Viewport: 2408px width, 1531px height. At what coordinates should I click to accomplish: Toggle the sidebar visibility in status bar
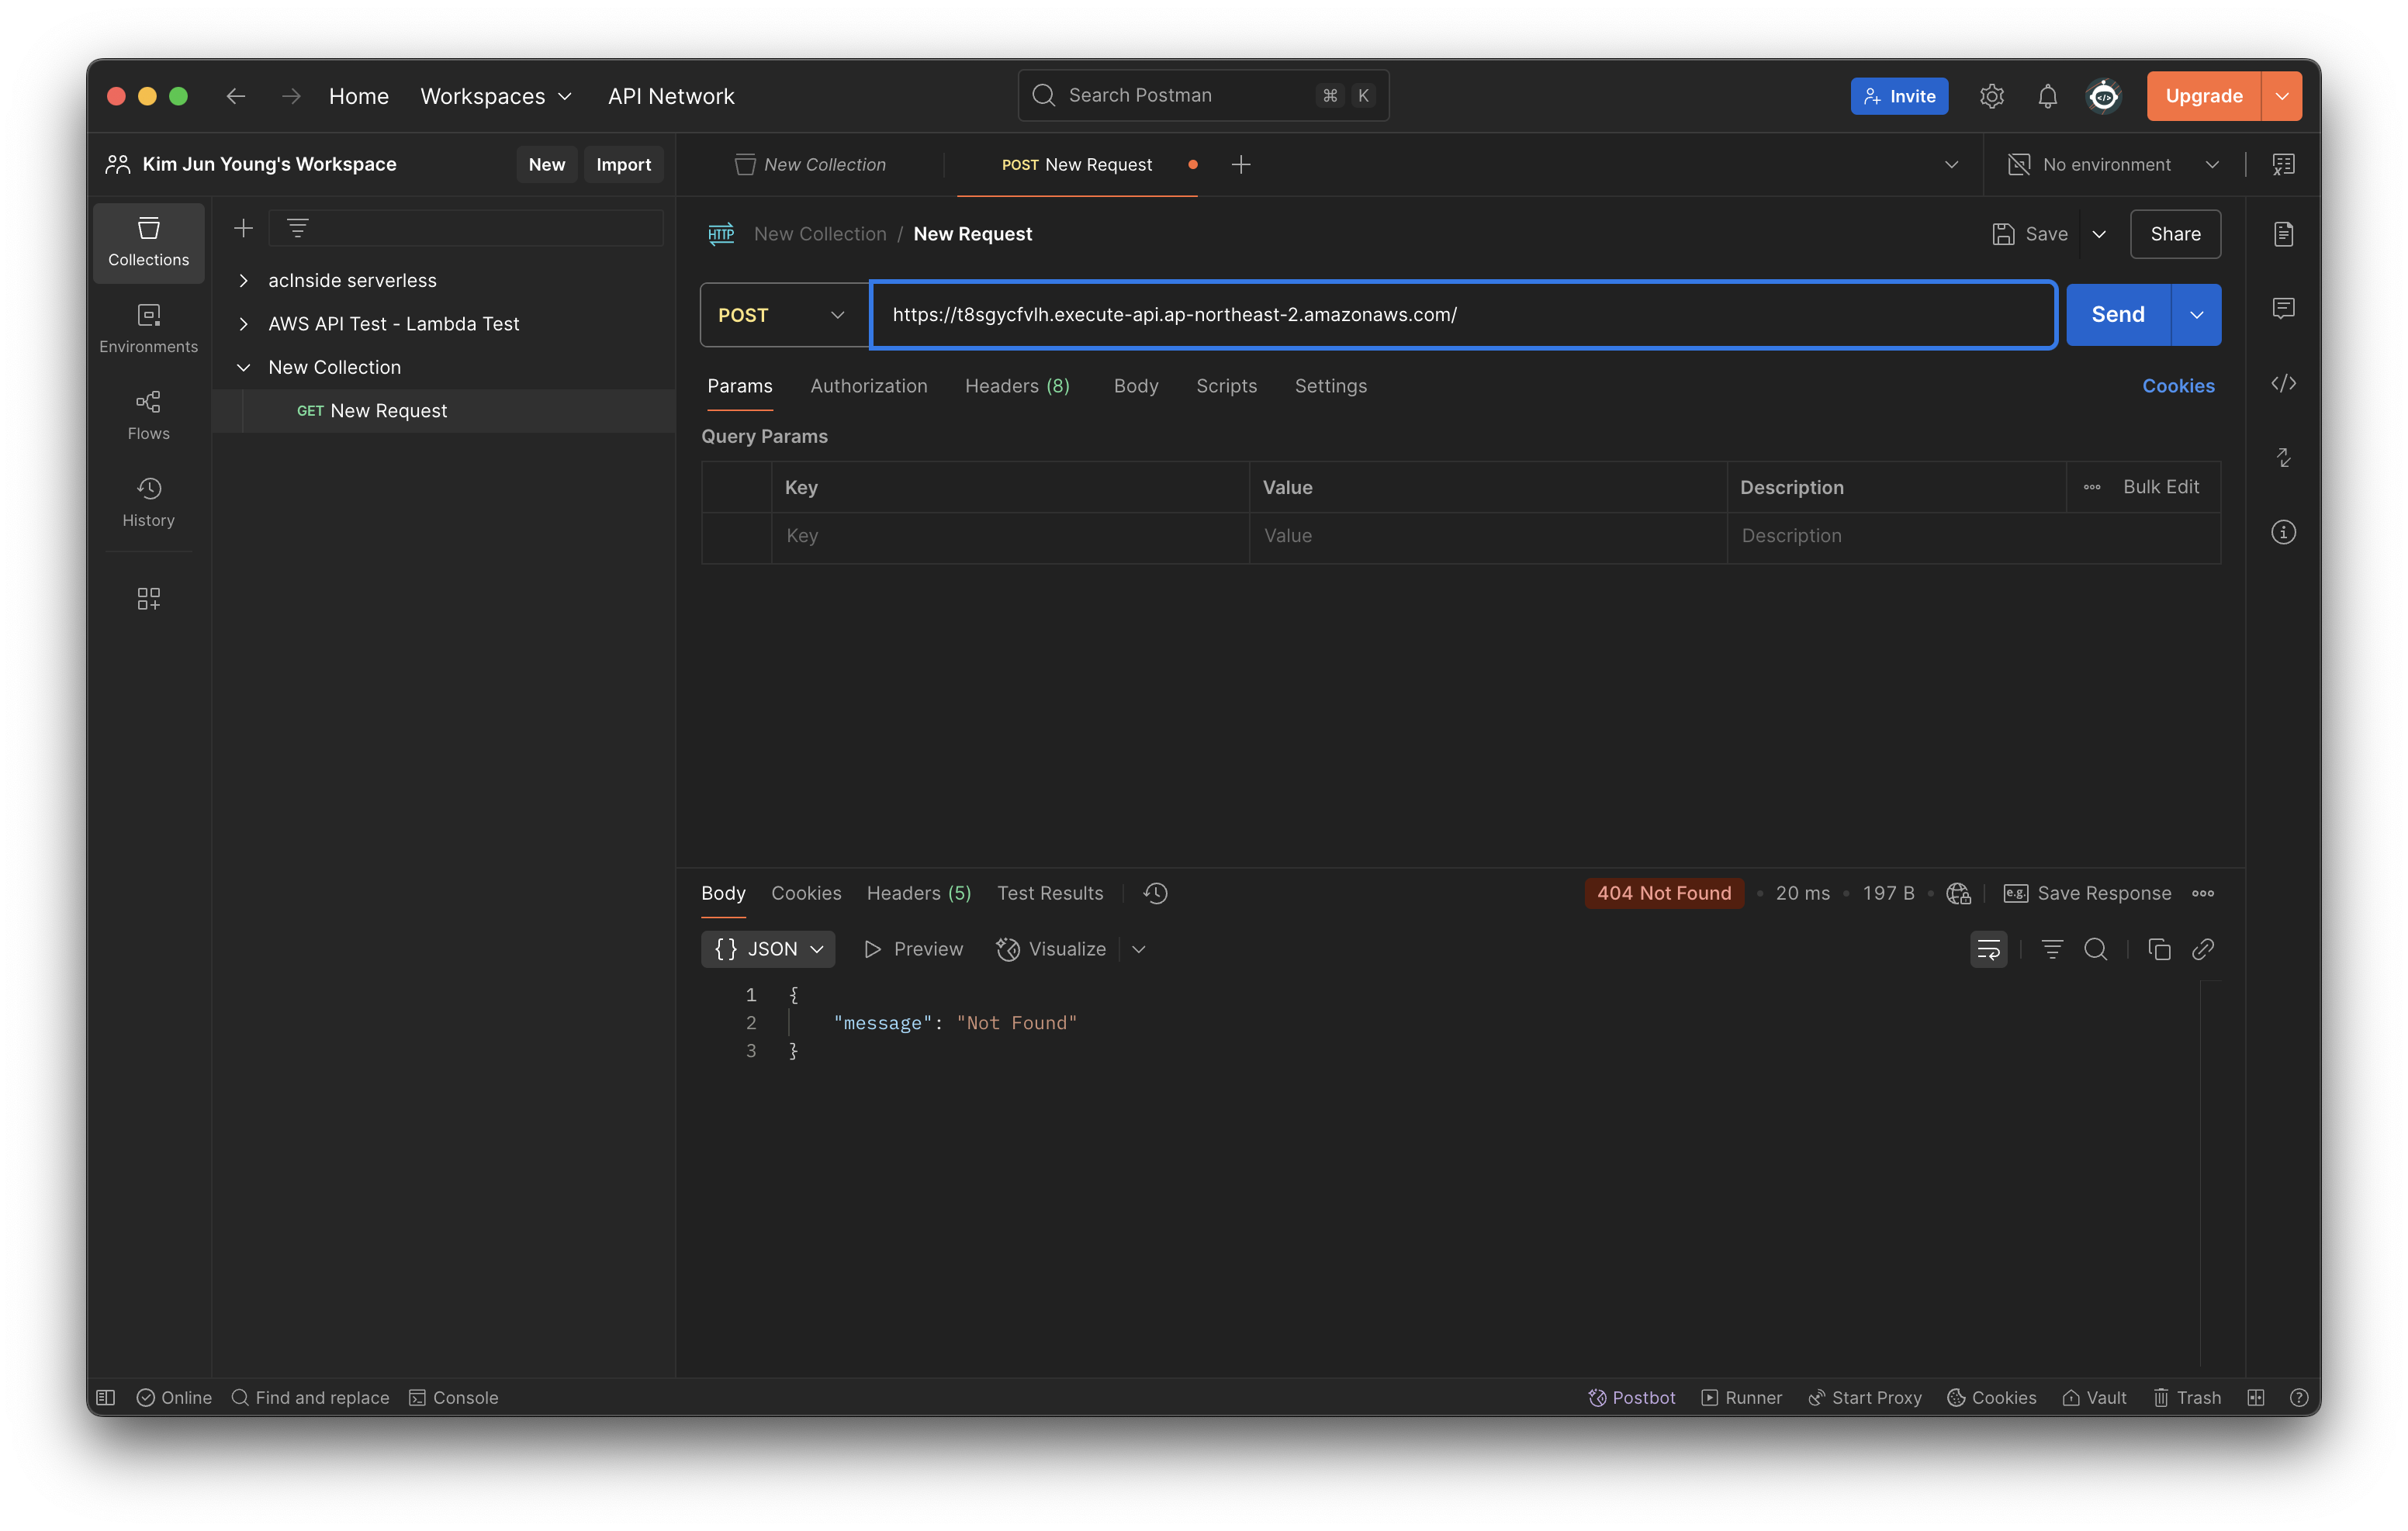[x=106, y=1397]
